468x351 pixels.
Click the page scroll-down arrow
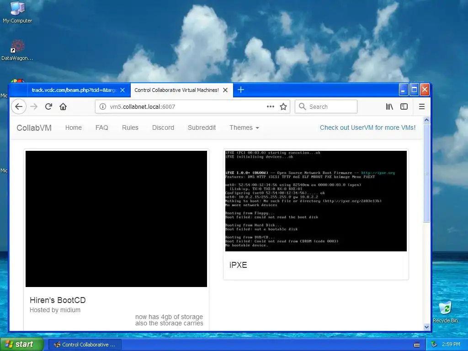coord(426,327)
